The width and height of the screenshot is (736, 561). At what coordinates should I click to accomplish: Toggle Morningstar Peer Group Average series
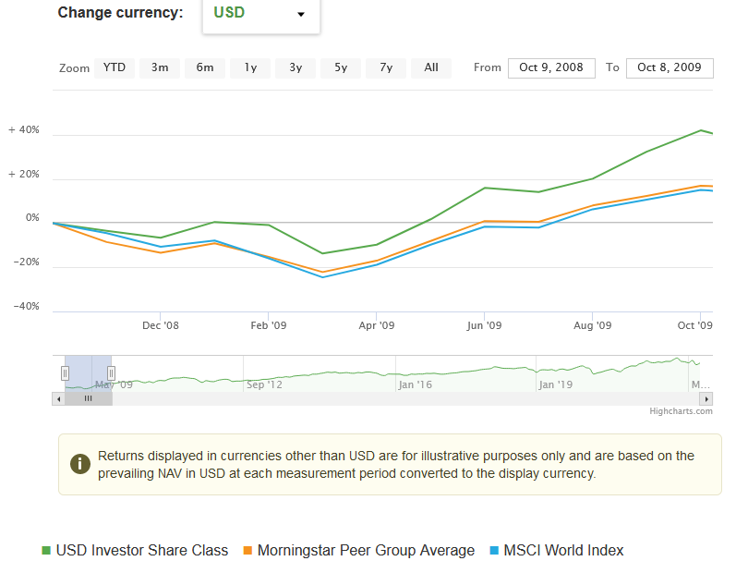[359, 550]
